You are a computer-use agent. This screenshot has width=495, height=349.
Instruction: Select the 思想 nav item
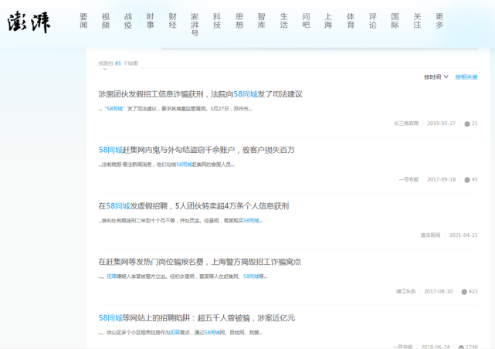tap(239, 21)
